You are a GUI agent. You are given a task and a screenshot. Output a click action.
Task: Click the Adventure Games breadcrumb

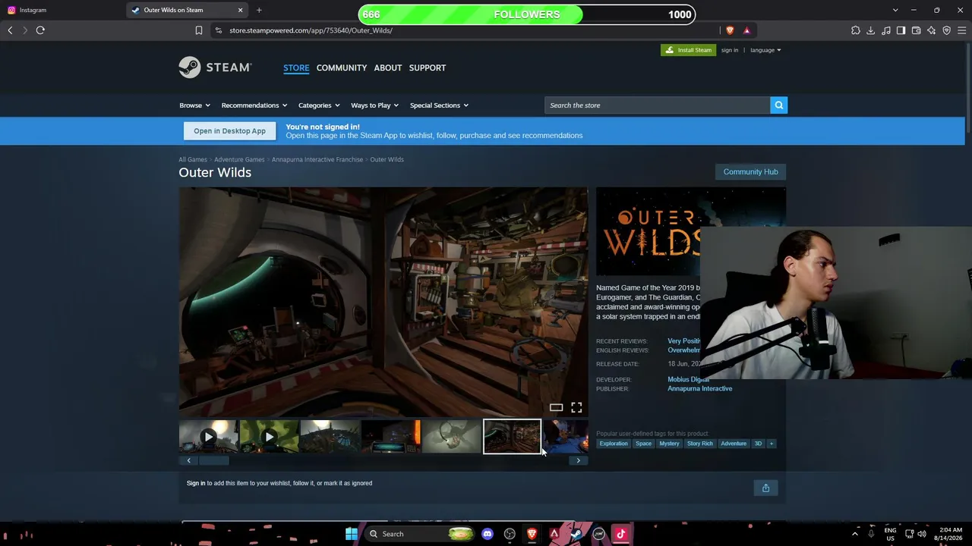[x=239, y=159]
